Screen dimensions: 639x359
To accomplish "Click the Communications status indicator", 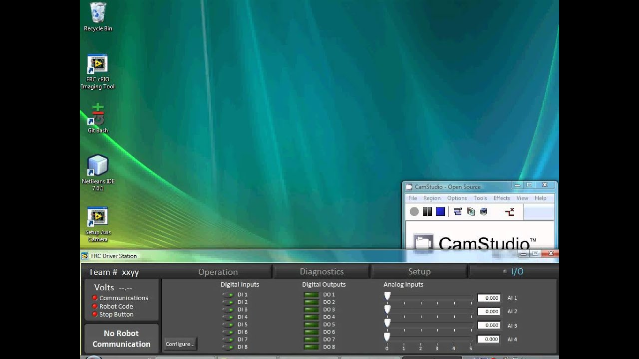I will (x=95, y=298).
